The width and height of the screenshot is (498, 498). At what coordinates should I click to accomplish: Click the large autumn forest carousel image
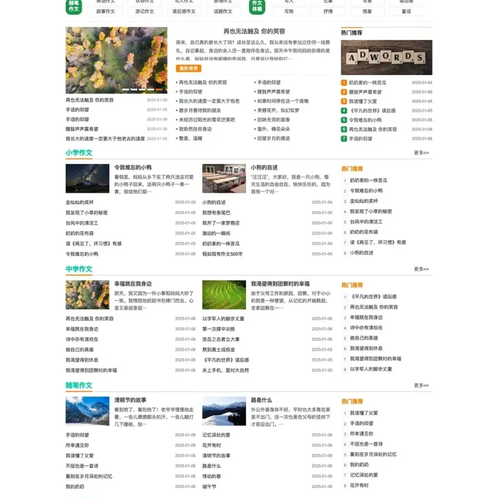coord(116,60)
